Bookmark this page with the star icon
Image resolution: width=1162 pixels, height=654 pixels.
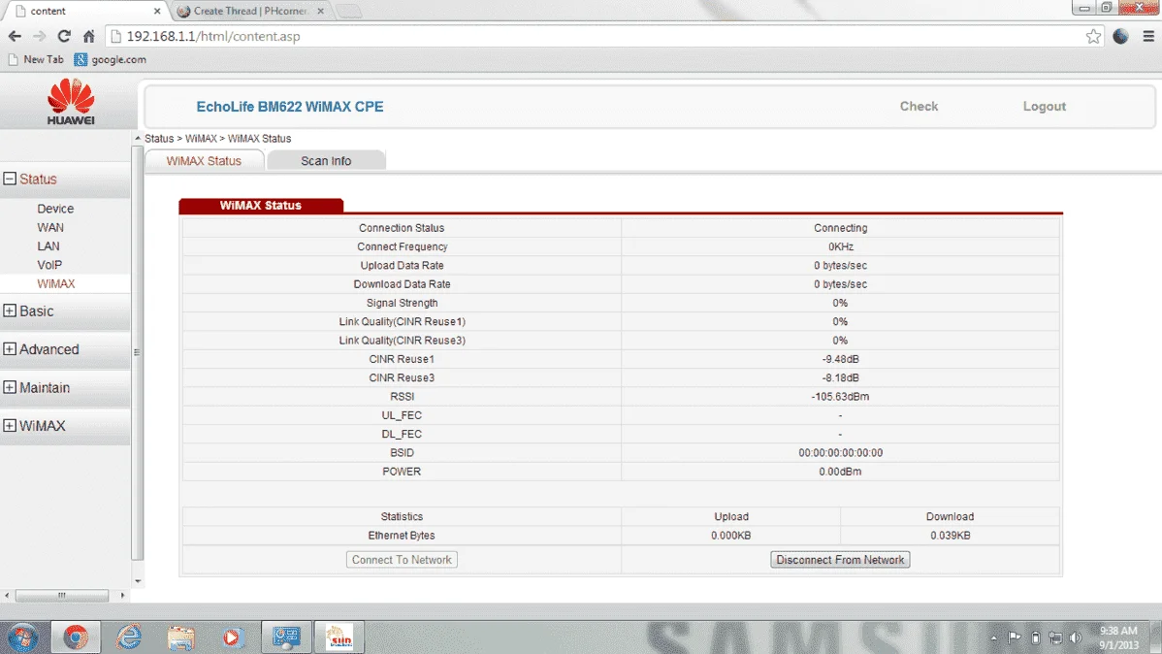point(1093,36)
